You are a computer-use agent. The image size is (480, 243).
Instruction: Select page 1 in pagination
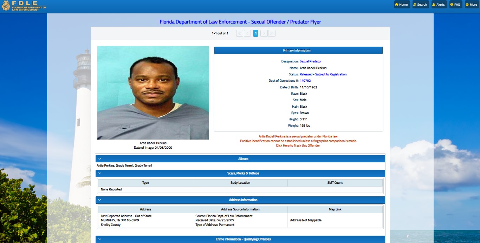(256, 33)
